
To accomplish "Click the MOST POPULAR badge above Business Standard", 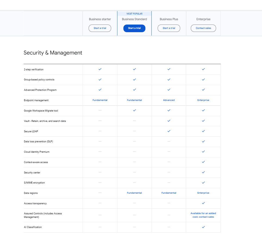I will click(134, 13).
